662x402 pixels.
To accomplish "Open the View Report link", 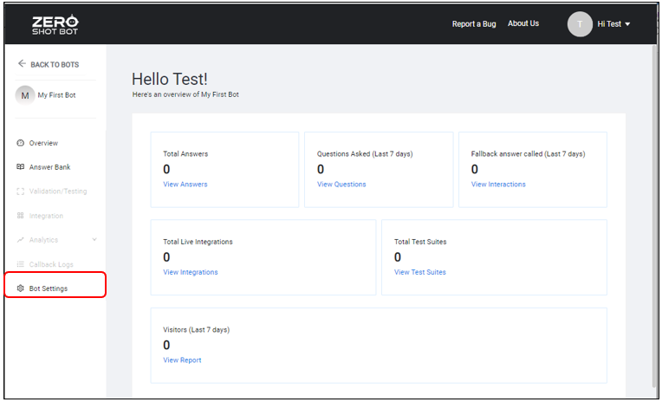I will click(182, 360).
